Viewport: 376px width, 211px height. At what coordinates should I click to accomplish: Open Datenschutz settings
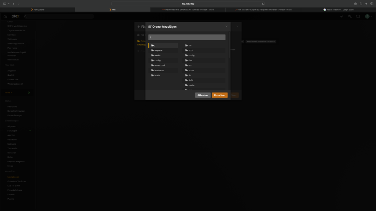(13, 60)
